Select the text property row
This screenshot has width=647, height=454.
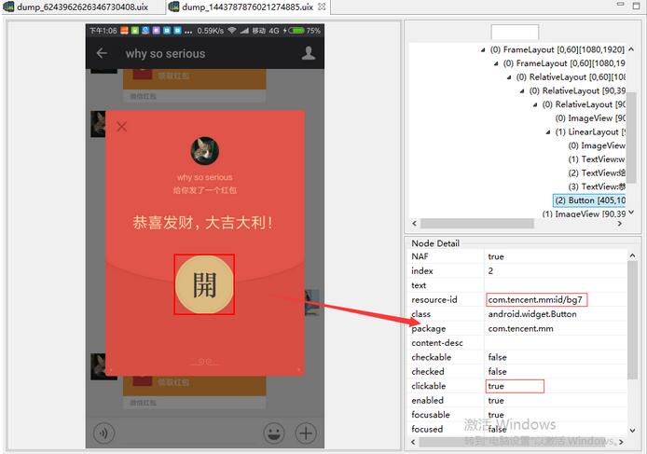pos(517,285)
